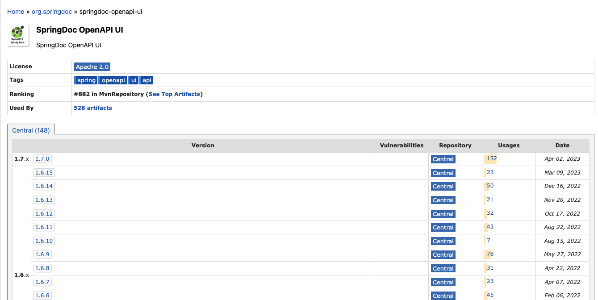The image size is (598, 300).
Task: Open version 1.6.14
Action: tap(44, 186)
